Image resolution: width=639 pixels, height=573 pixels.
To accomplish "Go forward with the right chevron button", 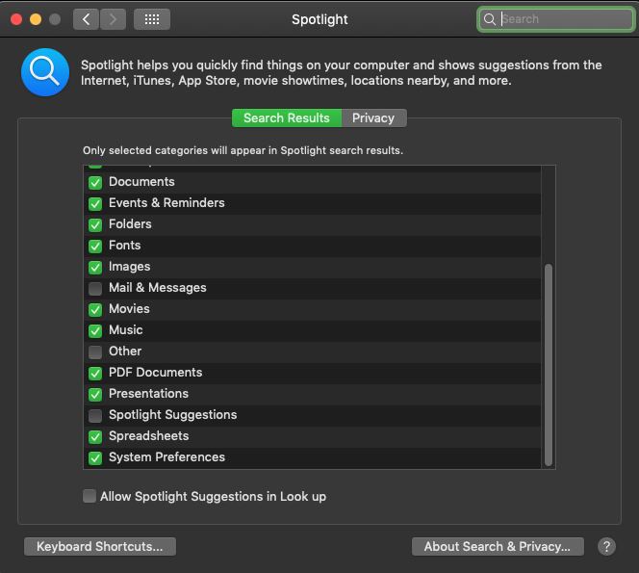I will [113, 19].
